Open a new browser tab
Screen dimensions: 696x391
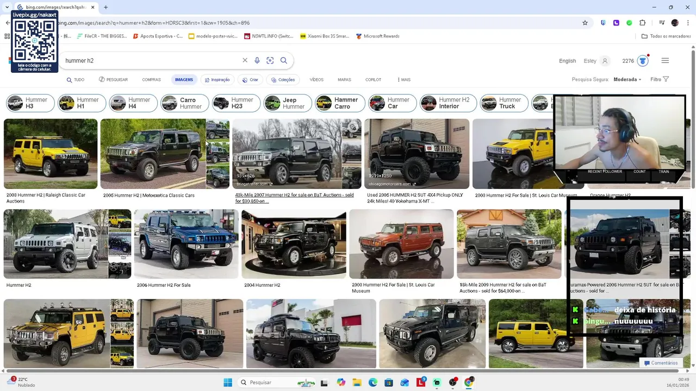point(105,7)
